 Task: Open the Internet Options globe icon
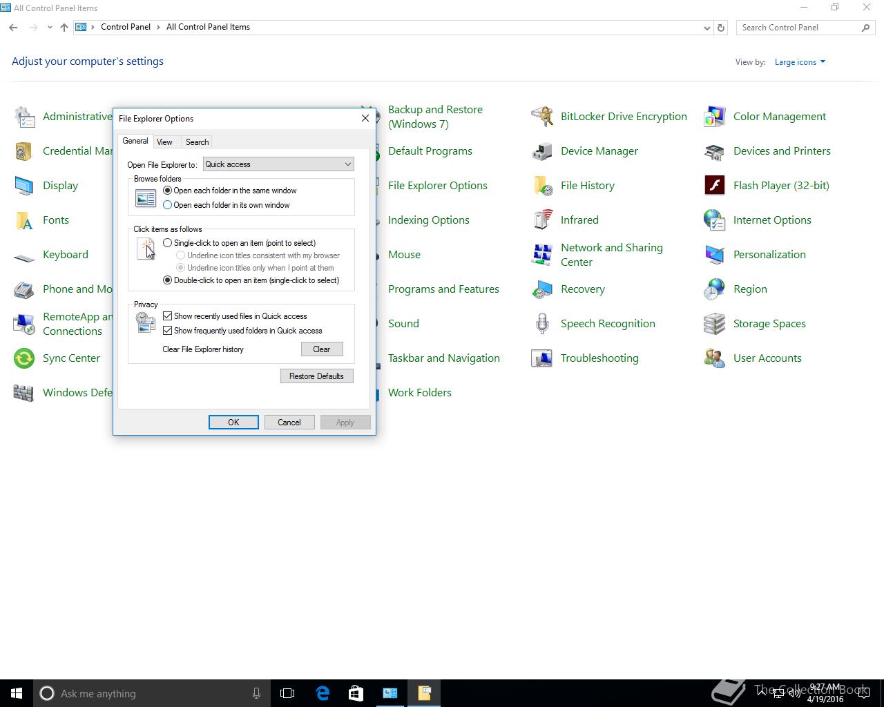(715, 220)
